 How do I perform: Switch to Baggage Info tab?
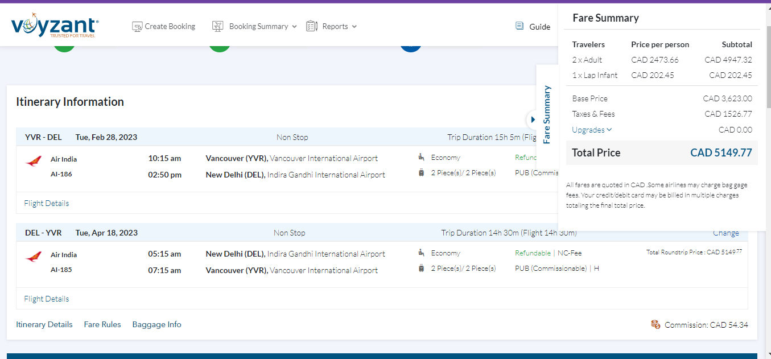[156, 324]
